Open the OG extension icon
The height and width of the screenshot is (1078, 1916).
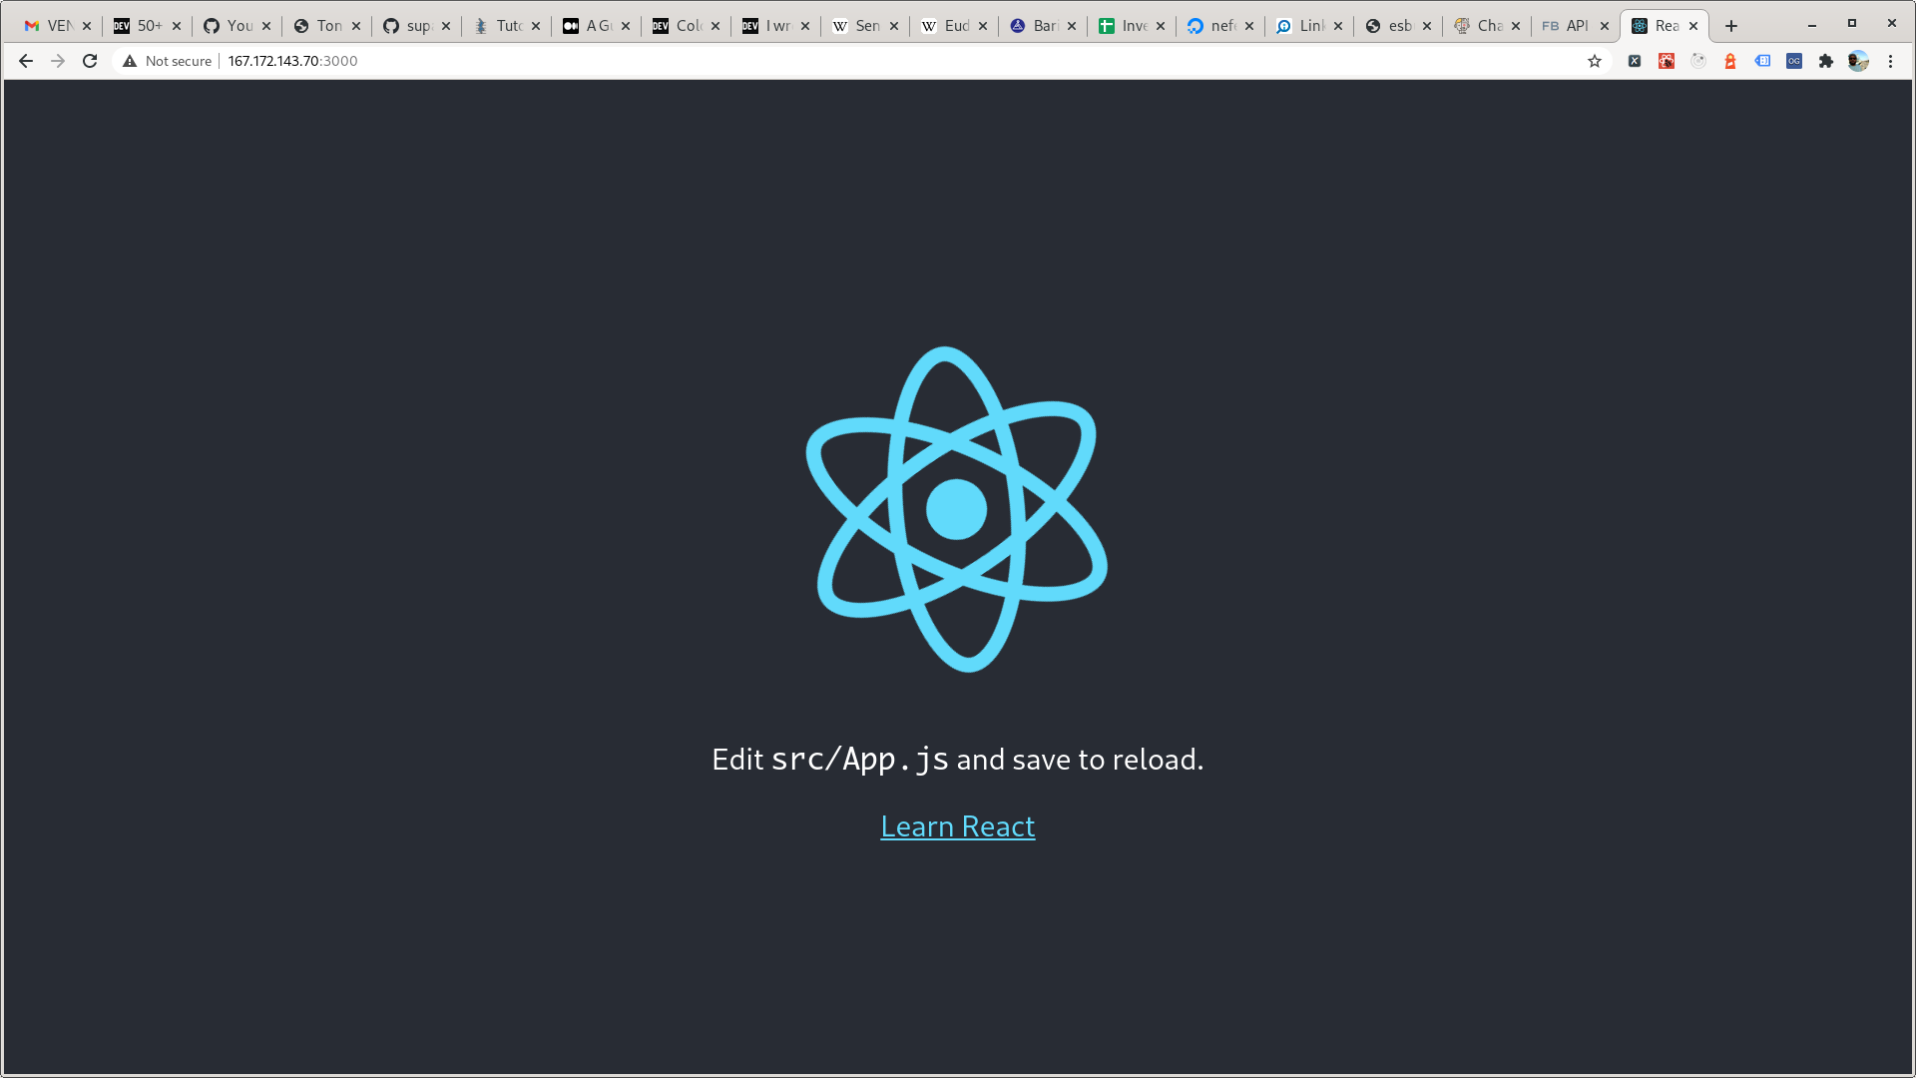click(1794, 61)
